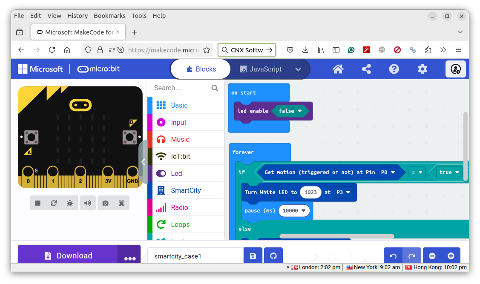Open the SmartCity blocks category
Screen dimensions: 480x284
186,190
